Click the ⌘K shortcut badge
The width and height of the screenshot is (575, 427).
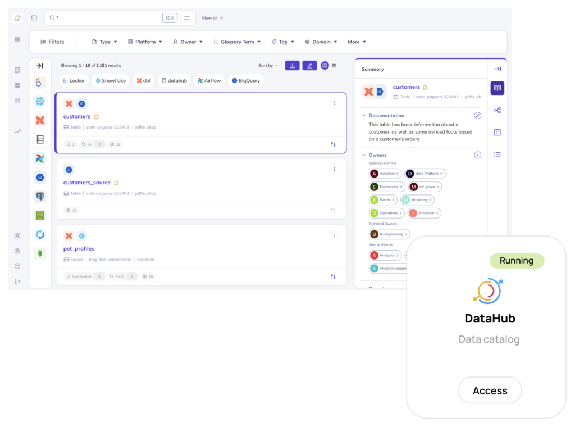170,17
